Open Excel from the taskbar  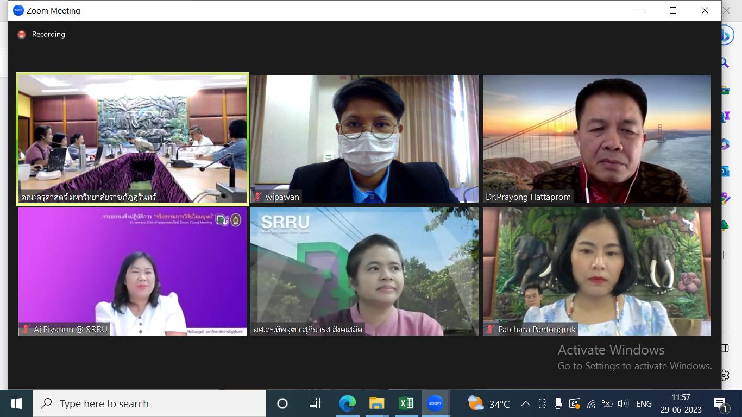coord(406,403)
